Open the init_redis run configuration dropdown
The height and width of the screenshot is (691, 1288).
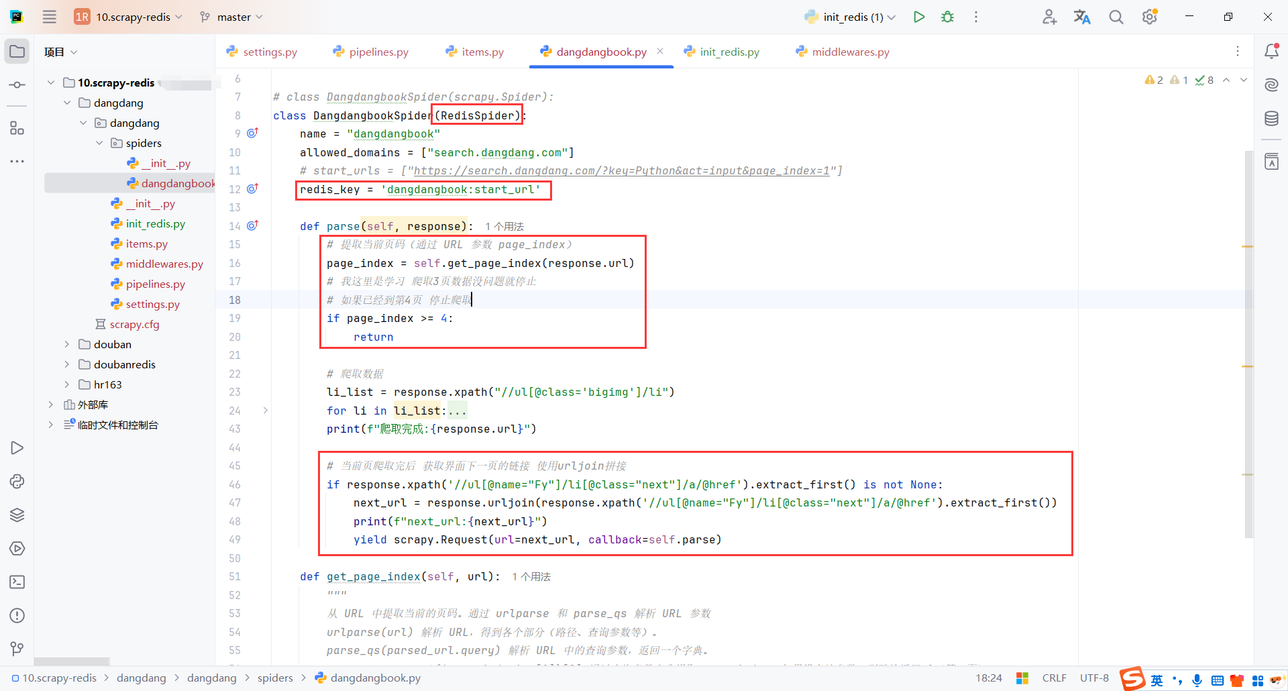point(850,17)
